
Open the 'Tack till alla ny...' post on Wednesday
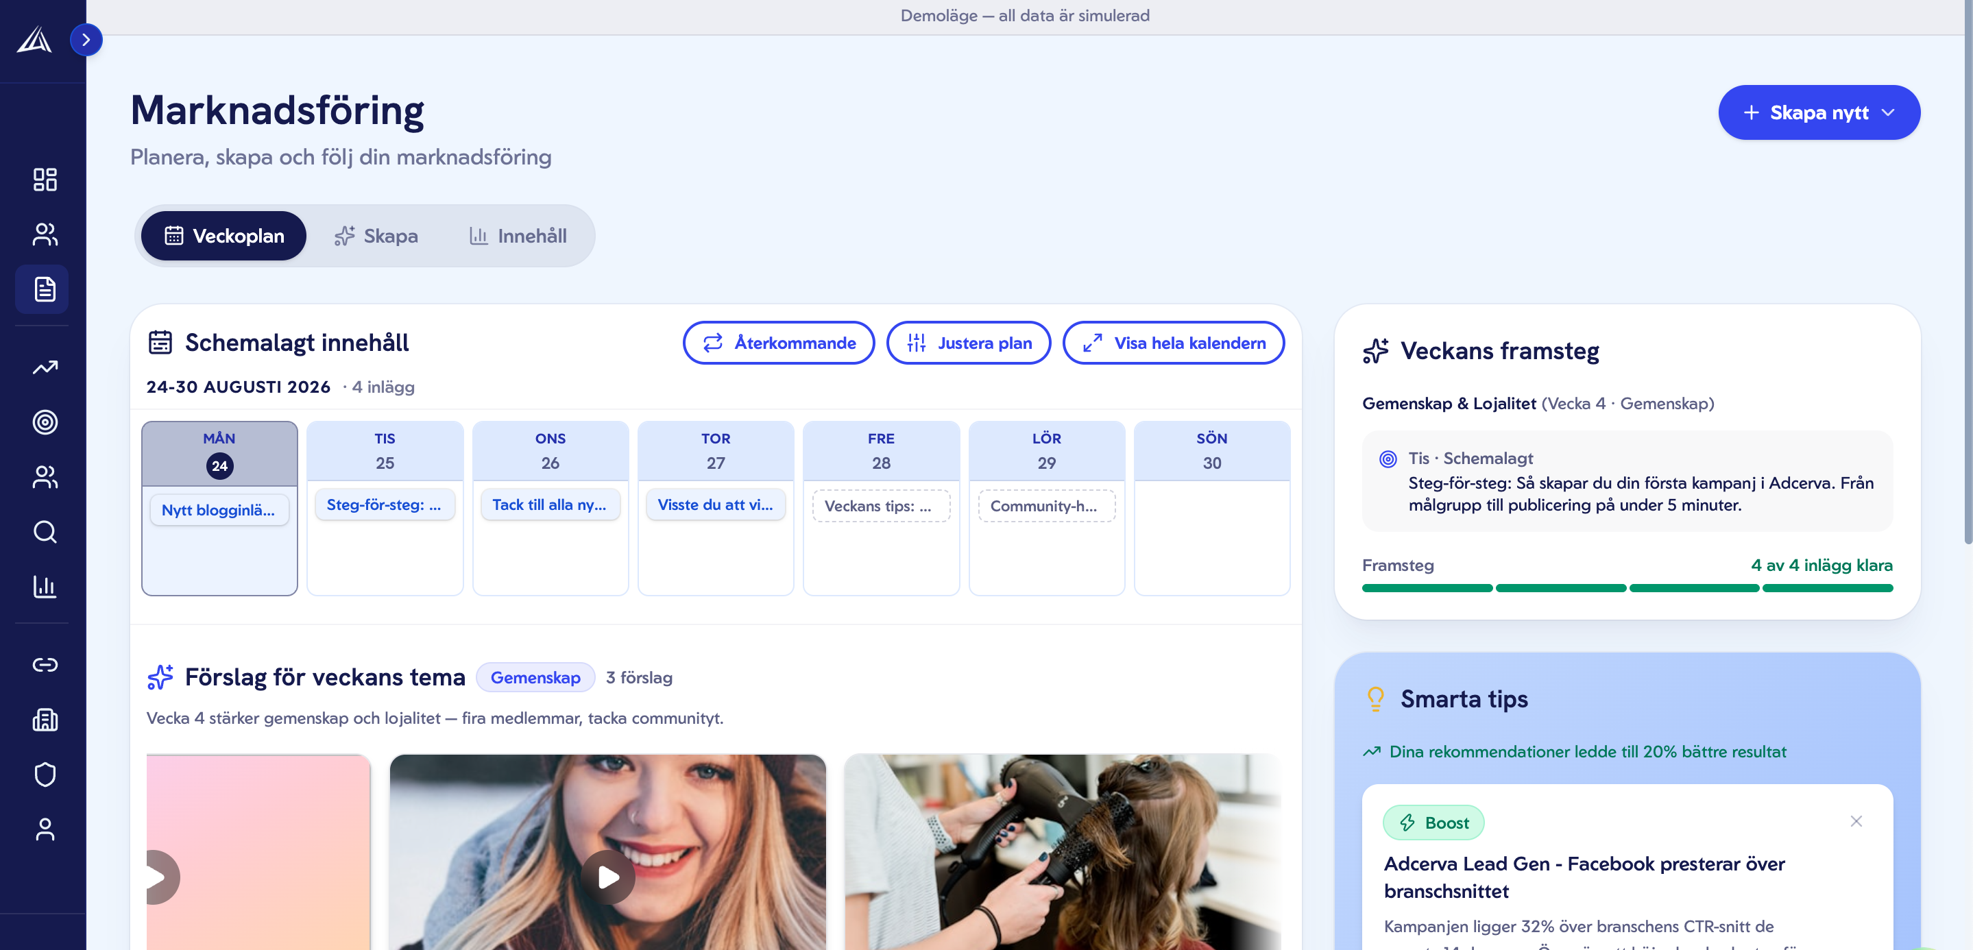550,505
